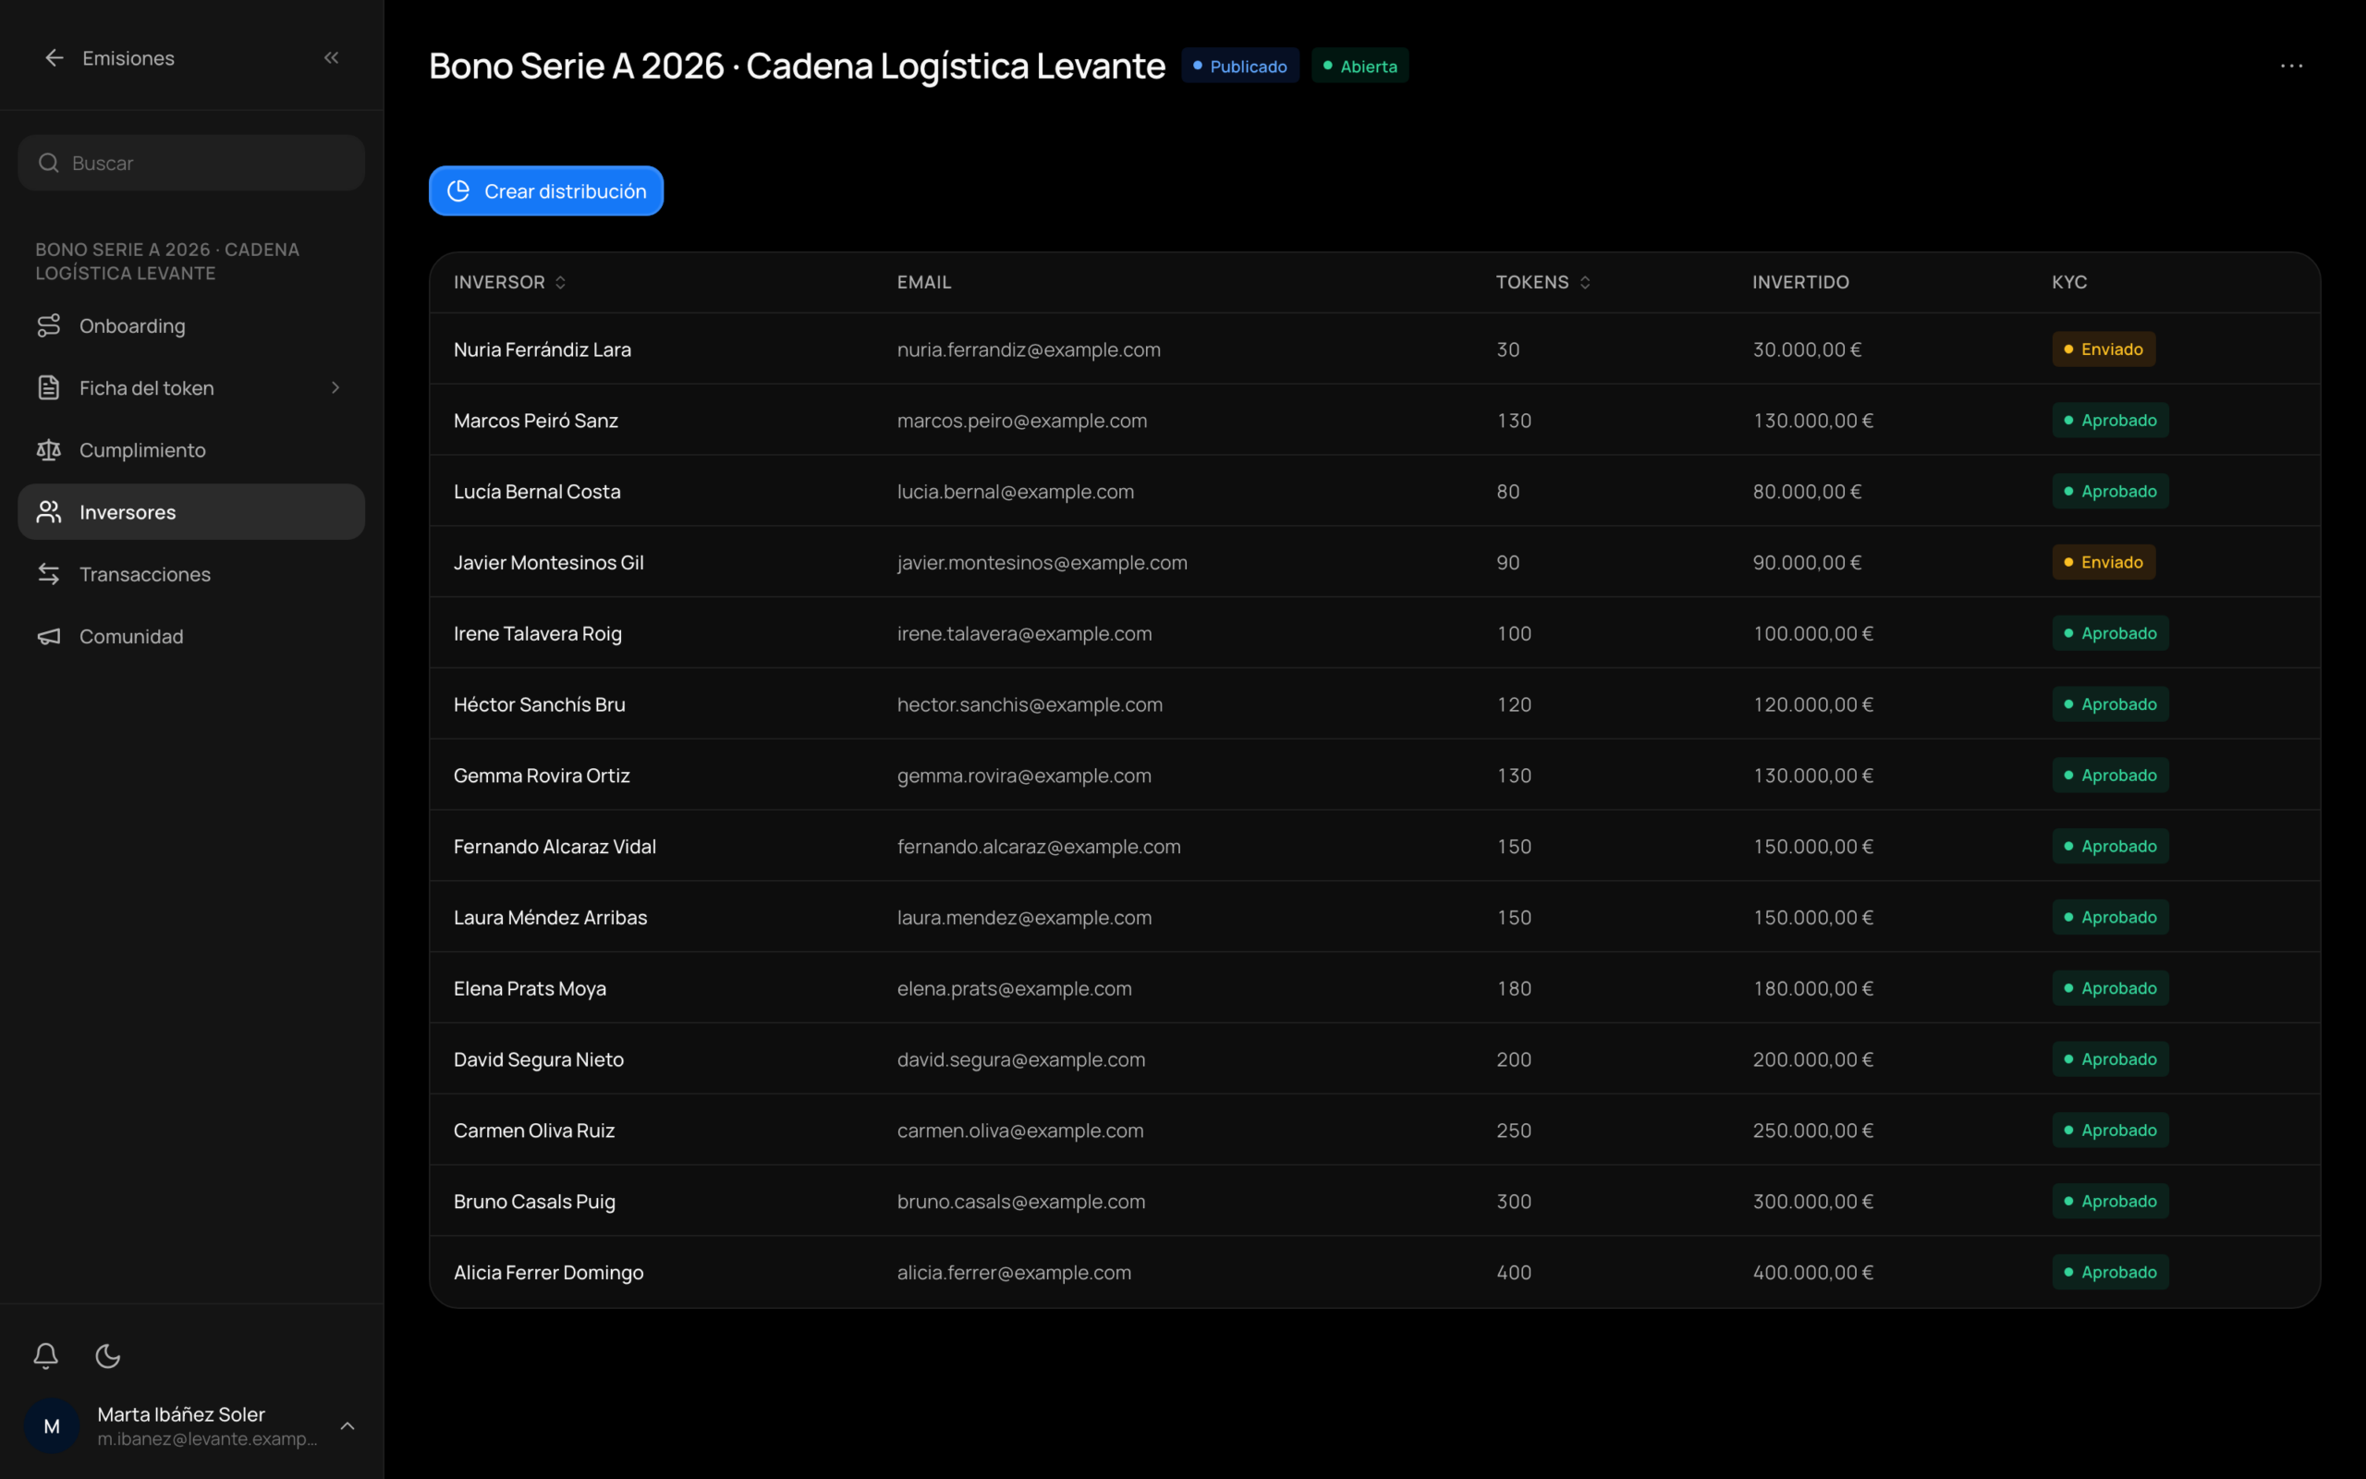This screenshot has width=2366, height=1479.
Task: Open Ficha del token page
Action: coord(191,387)
